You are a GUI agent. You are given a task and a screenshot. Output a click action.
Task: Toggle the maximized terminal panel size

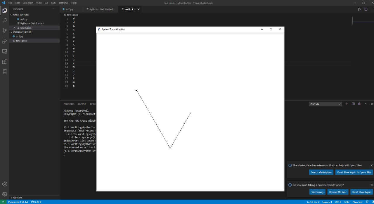(366, 104)
